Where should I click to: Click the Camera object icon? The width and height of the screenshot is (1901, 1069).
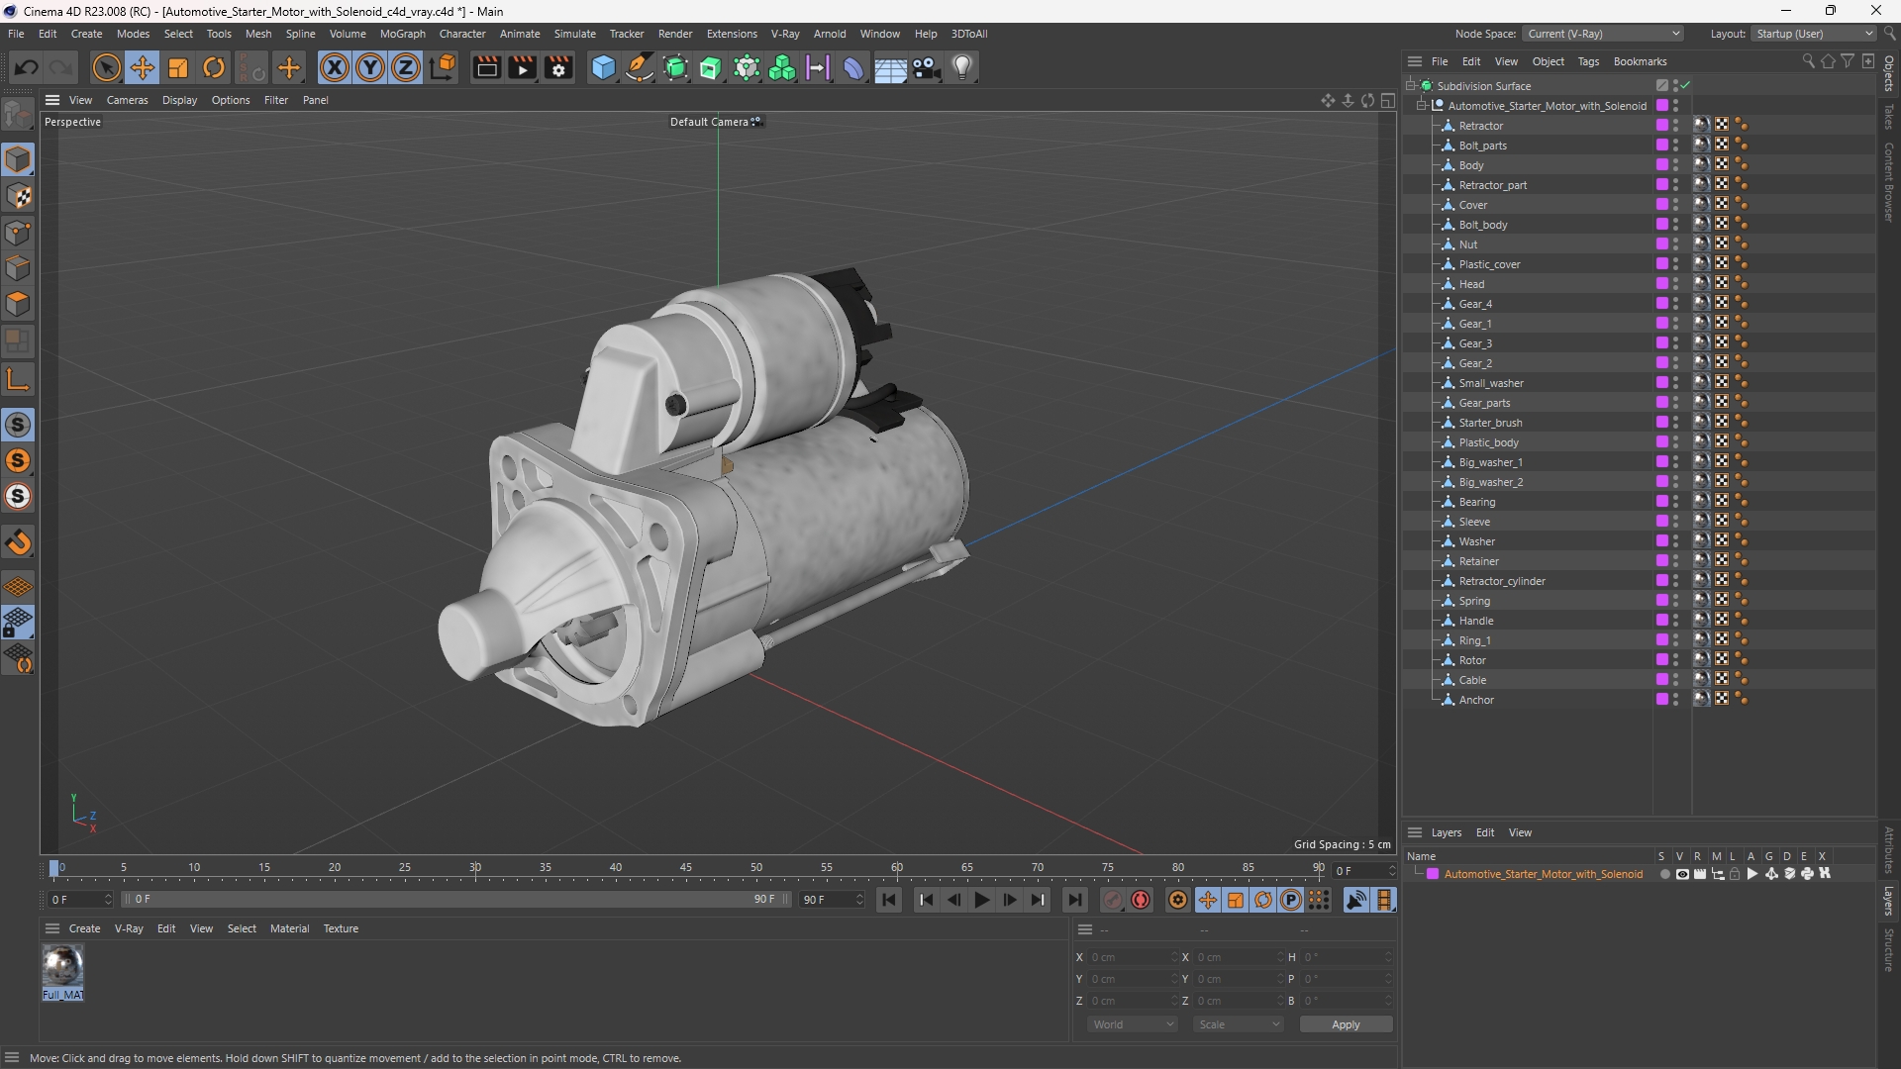[x=927, y=67]
